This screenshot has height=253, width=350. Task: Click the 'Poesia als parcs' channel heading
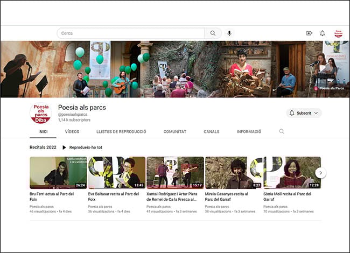[82, 108]
